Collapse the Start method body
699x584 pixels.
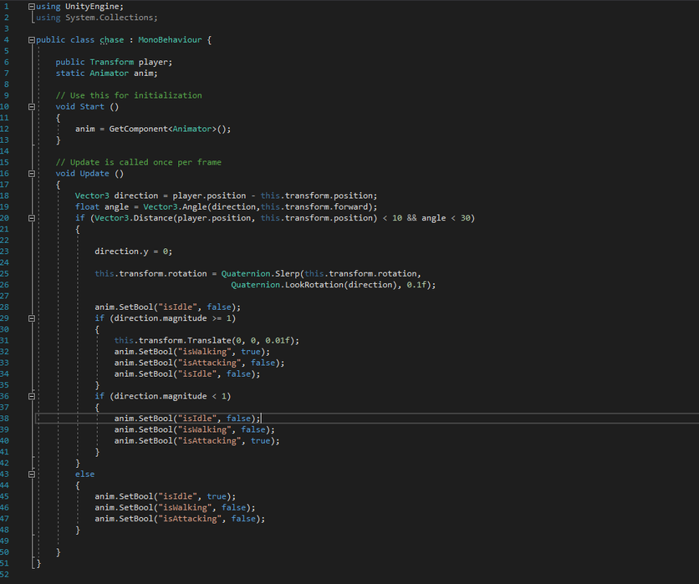point(32,107)
